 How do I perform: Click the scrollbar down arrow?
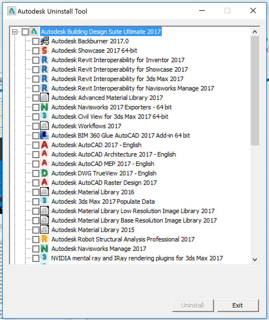255,259
